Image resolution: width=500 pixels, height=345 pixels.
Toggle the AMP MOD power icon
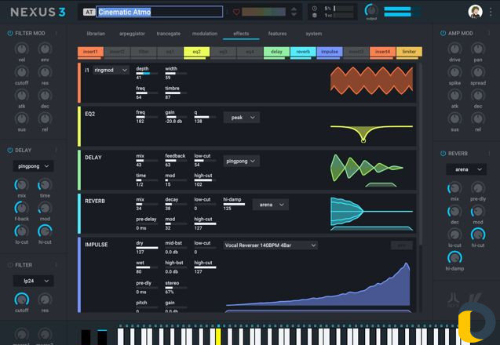pos(443,33)
